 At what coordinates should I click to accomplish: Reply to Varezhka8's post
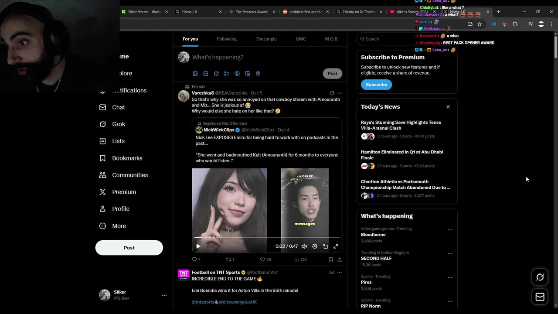click(x=196, y=259)
